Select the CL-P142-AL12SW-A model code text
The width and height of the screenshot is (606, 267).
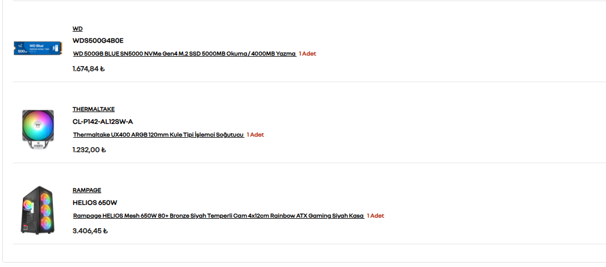[x=103, y=122]
